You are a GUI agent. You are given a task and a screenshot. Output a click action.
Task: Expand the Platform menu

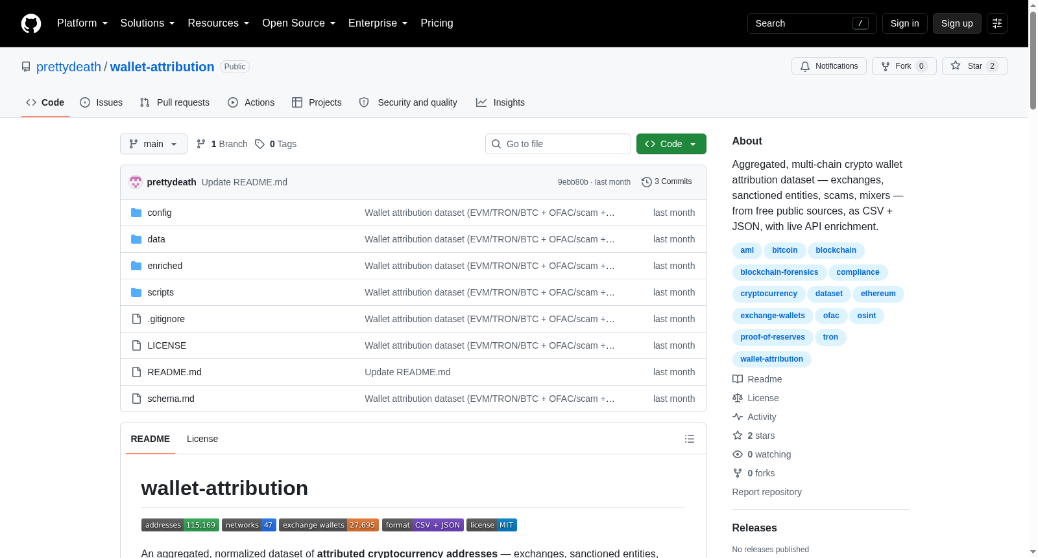(x=82, y=23)
